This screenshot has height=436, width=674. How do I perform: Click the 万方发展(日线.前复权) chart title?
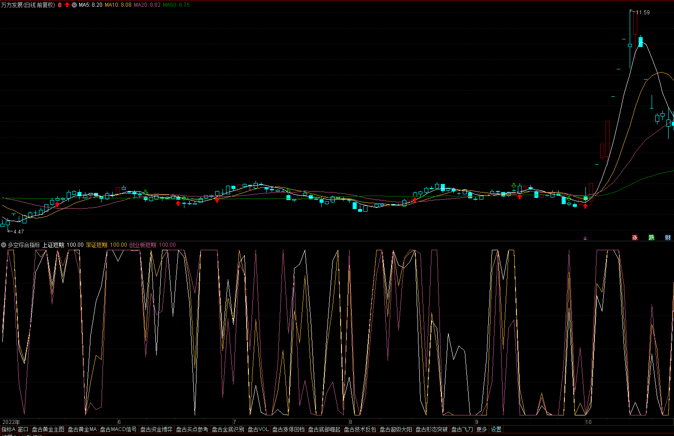(28, 5)
